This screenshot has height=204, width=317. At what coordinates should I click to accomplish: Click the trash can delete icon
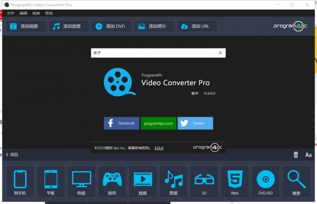[296, 155]
